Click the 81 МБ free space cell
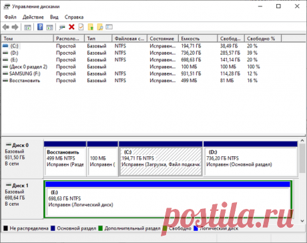The image size is (307, 243). point(227,81)
